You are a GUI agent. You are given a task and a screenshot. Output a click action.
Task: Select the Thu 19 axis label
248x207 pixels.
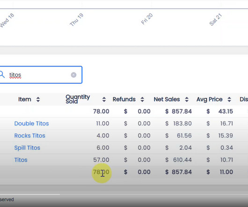pyautogui.click(x=77, y=20)
